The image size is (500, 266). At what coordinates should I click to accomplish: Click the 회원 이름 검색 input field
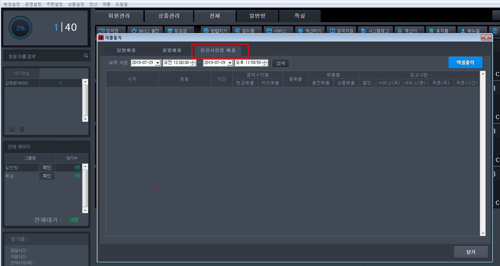point(43,56)
